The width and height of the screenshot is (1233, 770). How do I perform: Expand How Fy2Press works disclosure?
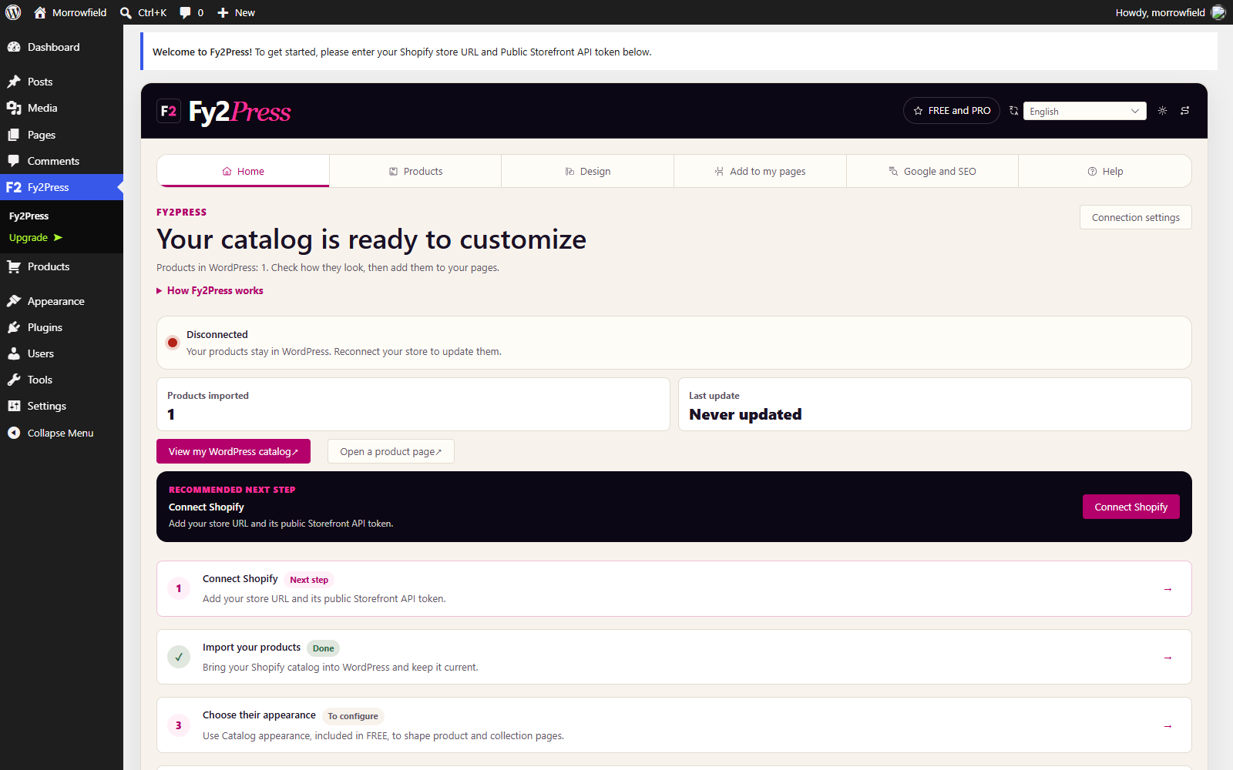[x=210, y=290]
